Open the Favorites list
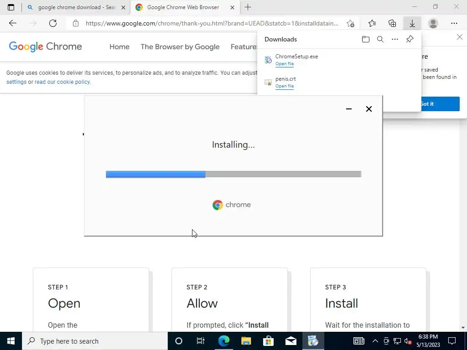The height and width of the screenshot is (350, 467). [x=372, y=23]
